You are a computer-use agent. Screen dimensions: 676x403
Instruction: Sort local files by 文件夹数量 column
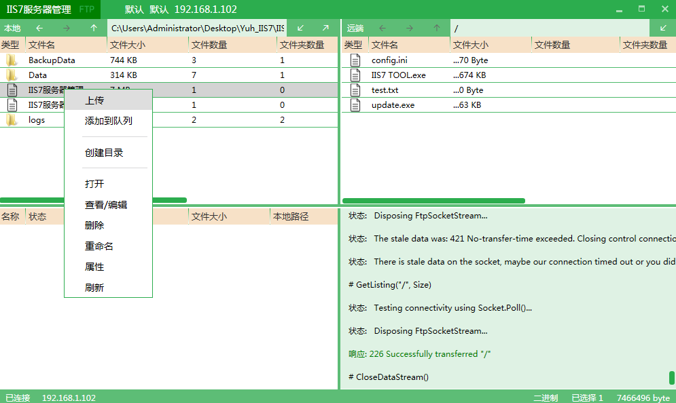pos(307,45)
